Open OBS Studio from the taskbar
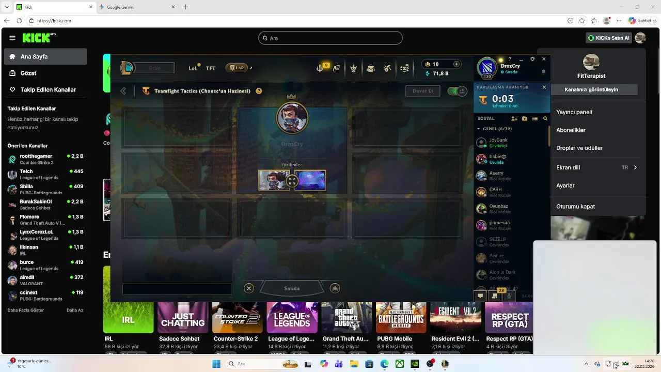The image size is (661, 372). coord(430,364)
